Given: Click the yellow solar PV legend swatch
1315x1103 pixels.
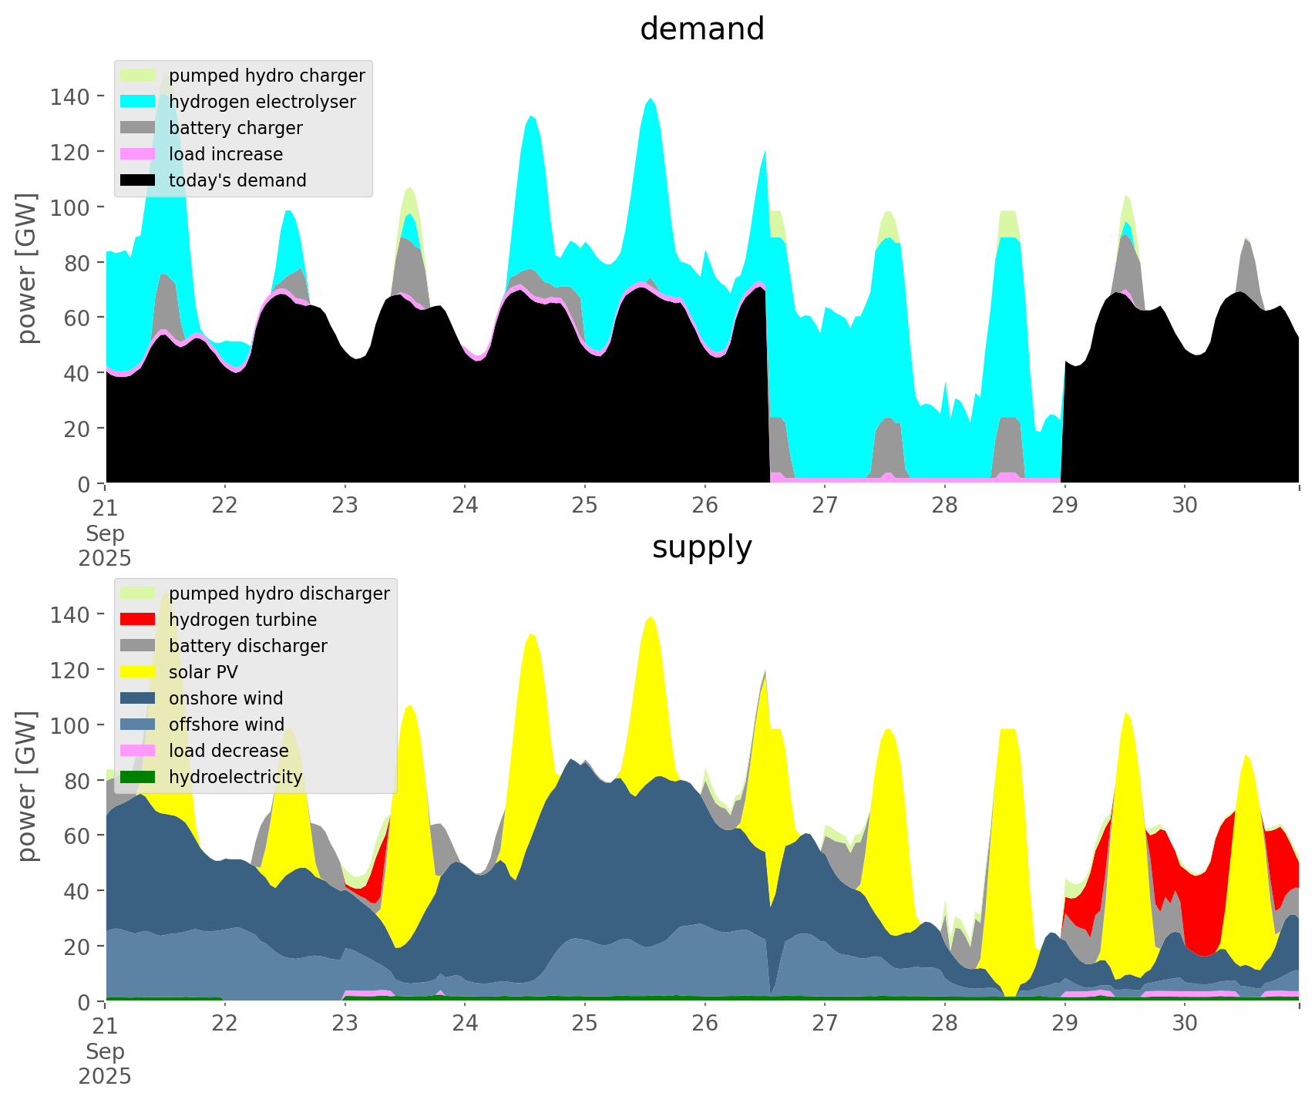Looking at the screenshot, I should 139,672.
